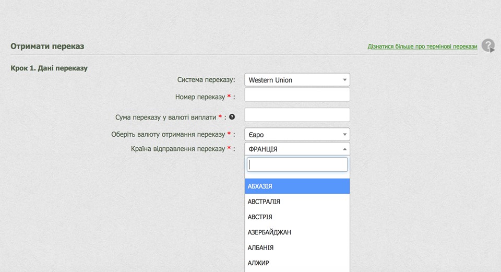Focus the Номер переказу input field

297,95
